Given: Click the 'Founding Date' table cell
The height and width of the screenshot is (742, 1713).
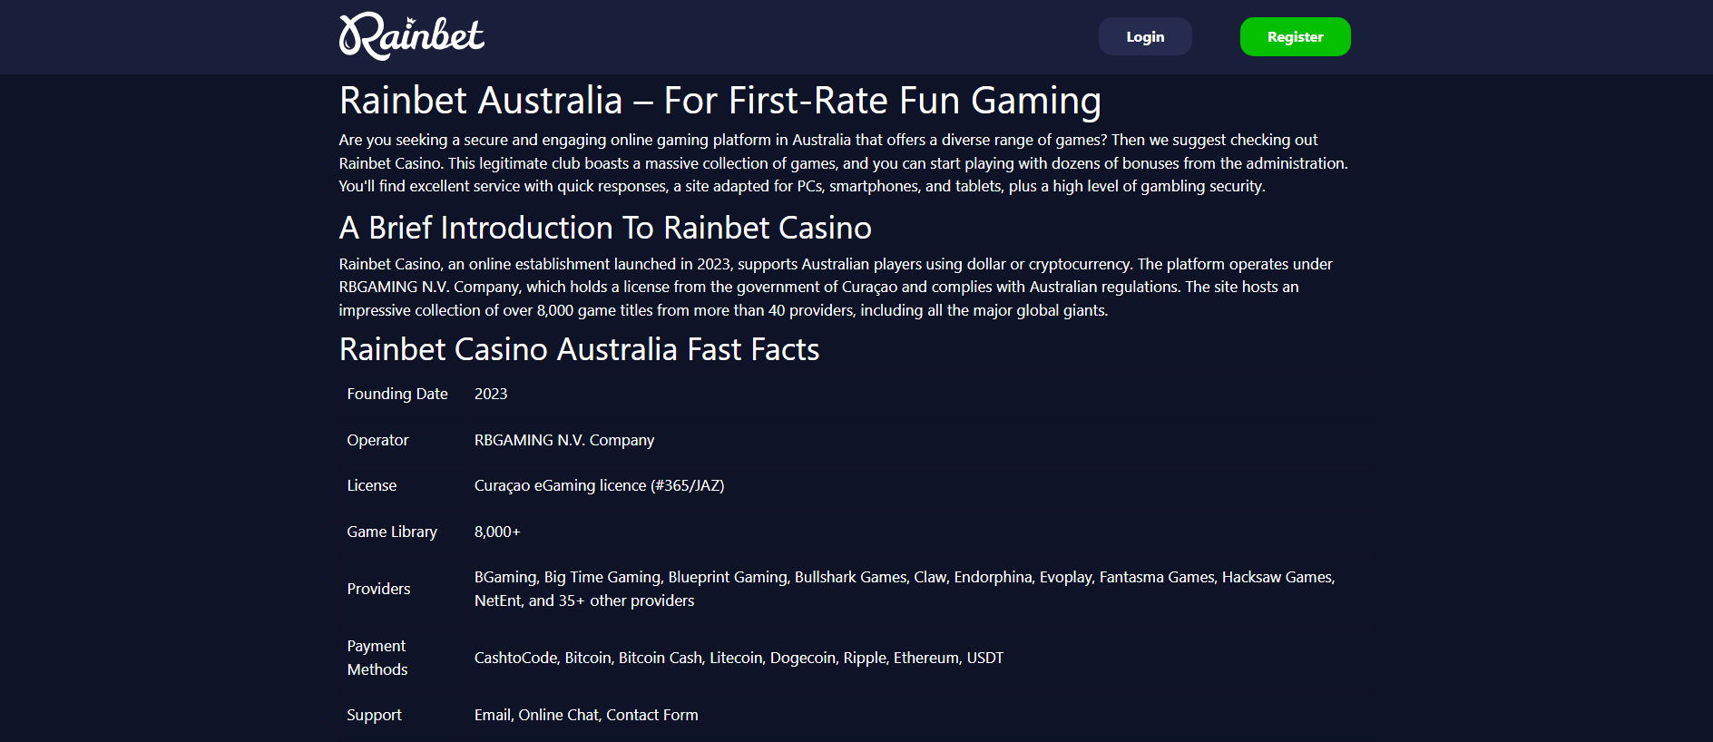Looking at the screenshot, I should click(397, 394).
